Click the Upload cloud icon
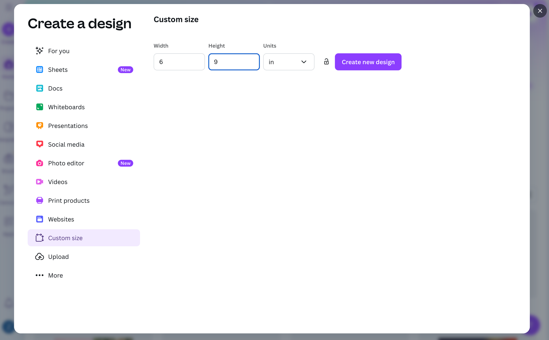The image size is (549, 340). 39,256
